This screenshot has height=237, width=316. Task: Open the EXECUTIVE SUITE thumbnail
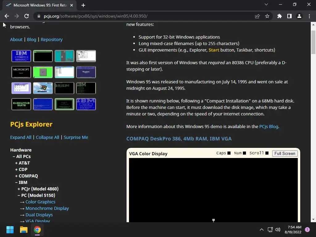click(21, 104)
